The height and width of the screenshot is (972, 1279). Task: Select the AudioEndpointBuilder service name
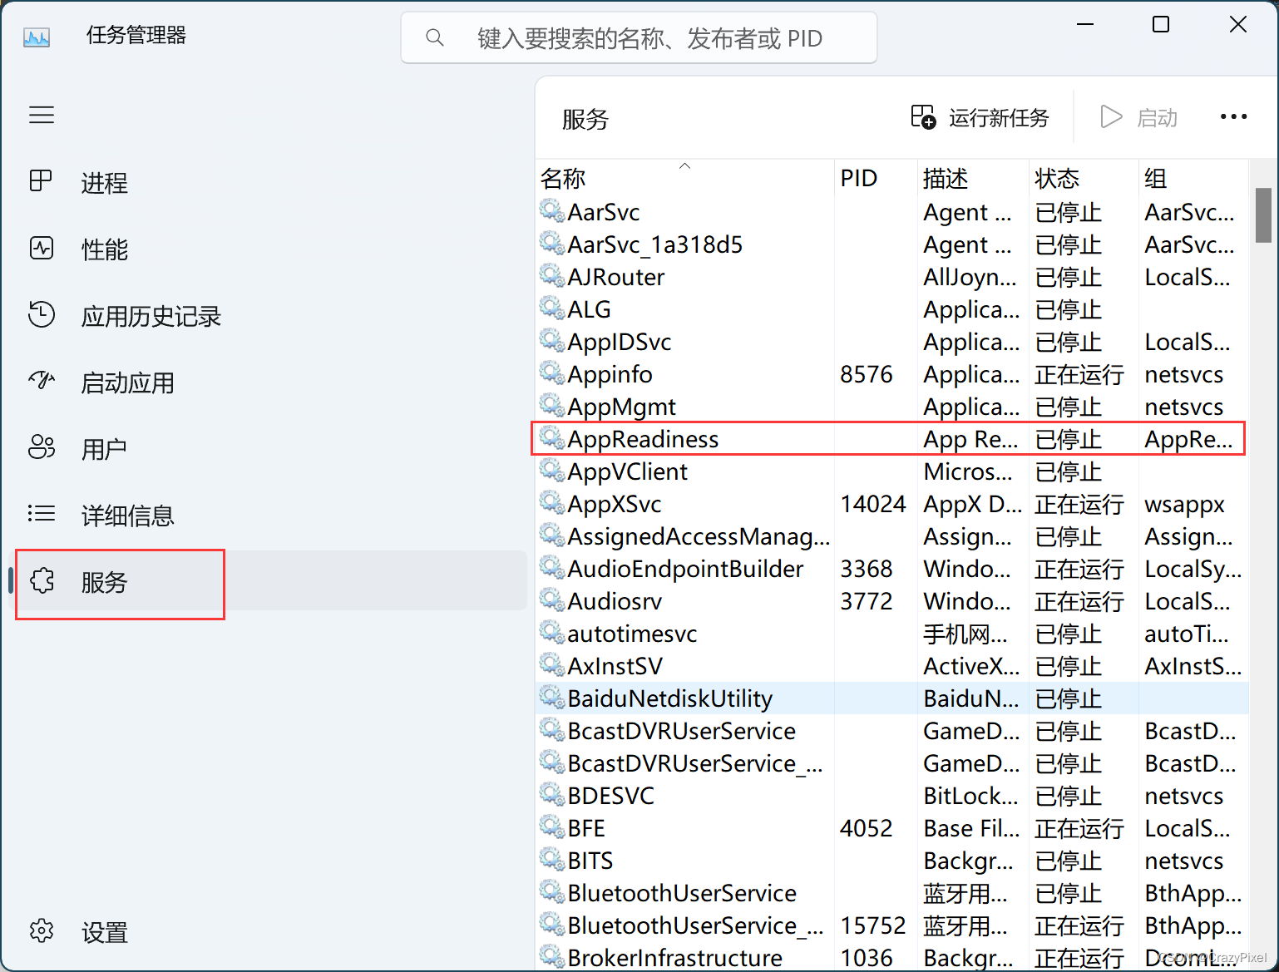click(686, 569)
